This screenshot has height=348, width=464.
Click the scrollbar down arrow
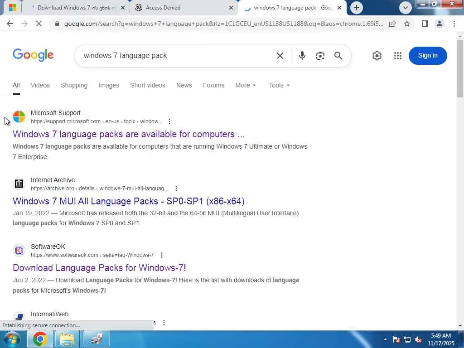(460, 326)
